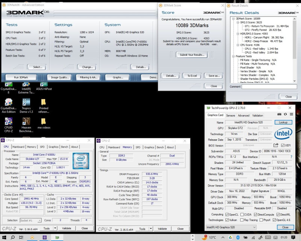Viewport: 301px width, 241px height.
Task: Toggle the OpenGL 4.6 checkbox
Action: [x=274, y=220]
